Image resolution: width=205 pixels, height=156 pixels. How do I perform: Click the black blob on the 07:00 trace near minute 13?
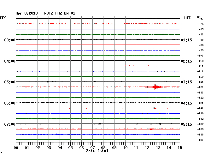(x=160, y=124)
